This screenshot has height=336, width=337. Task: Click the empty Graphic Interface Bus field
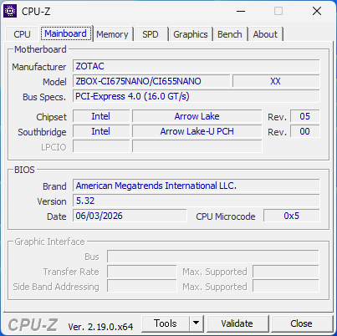[x=213, y=257]
